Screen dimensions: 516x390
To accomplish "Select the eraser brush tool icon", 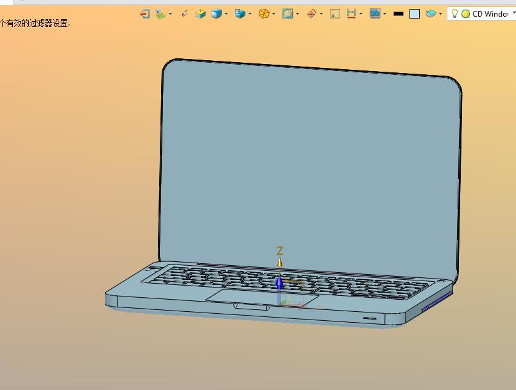I will 185,14.
